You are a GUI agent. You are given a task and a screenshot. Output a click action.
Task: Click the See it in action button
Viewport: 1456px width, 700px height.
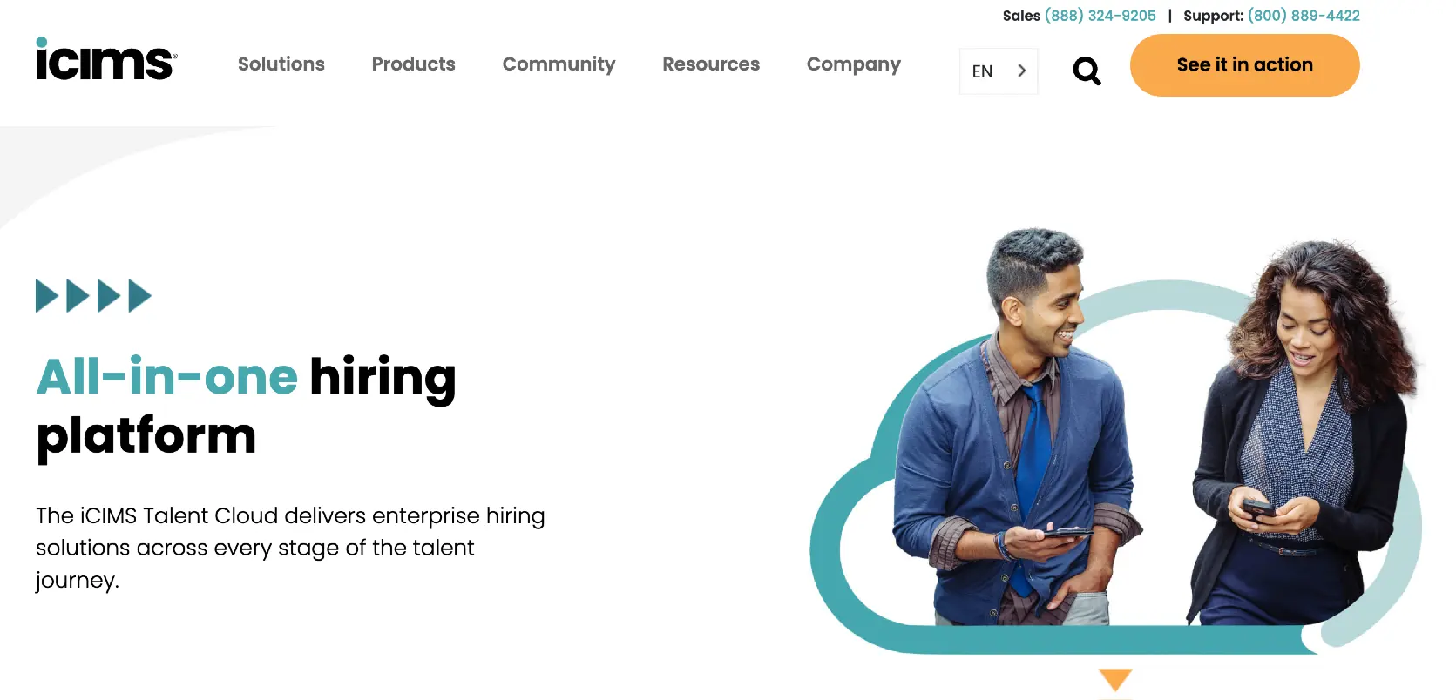1244,65
